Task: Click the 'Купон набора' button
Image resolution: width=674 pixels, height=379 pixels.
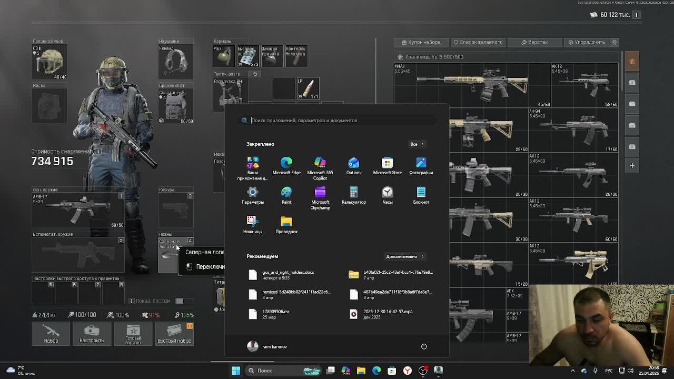Action: [x=421, y=42]
